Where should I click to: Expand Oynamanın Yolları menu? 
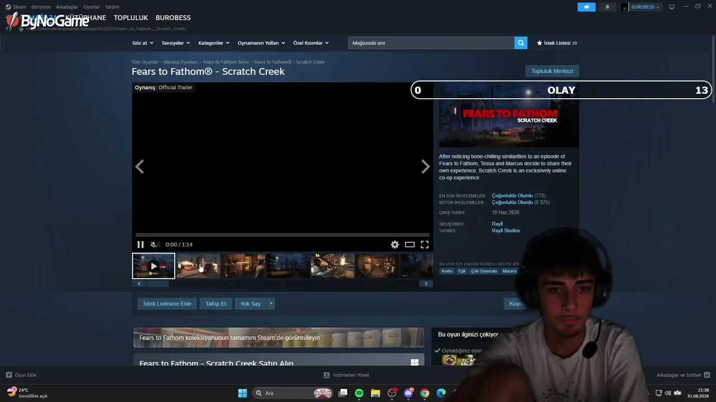click(x=261, y=43)
